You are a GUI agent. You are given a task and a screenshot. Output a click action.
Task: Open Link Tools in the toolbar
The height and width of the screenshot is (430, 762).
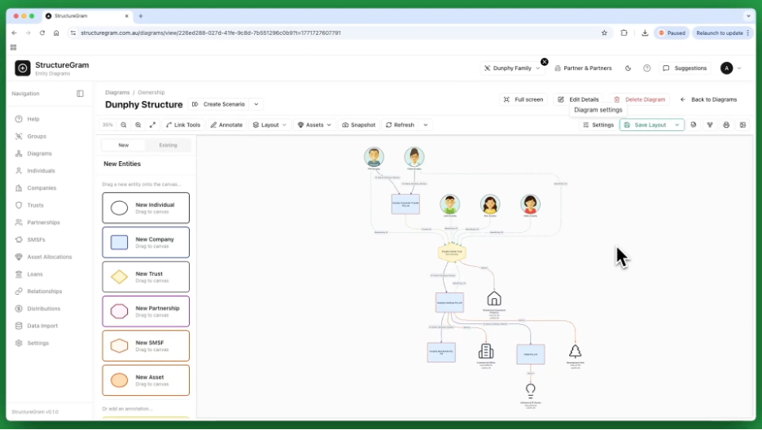tap(183, 125)
